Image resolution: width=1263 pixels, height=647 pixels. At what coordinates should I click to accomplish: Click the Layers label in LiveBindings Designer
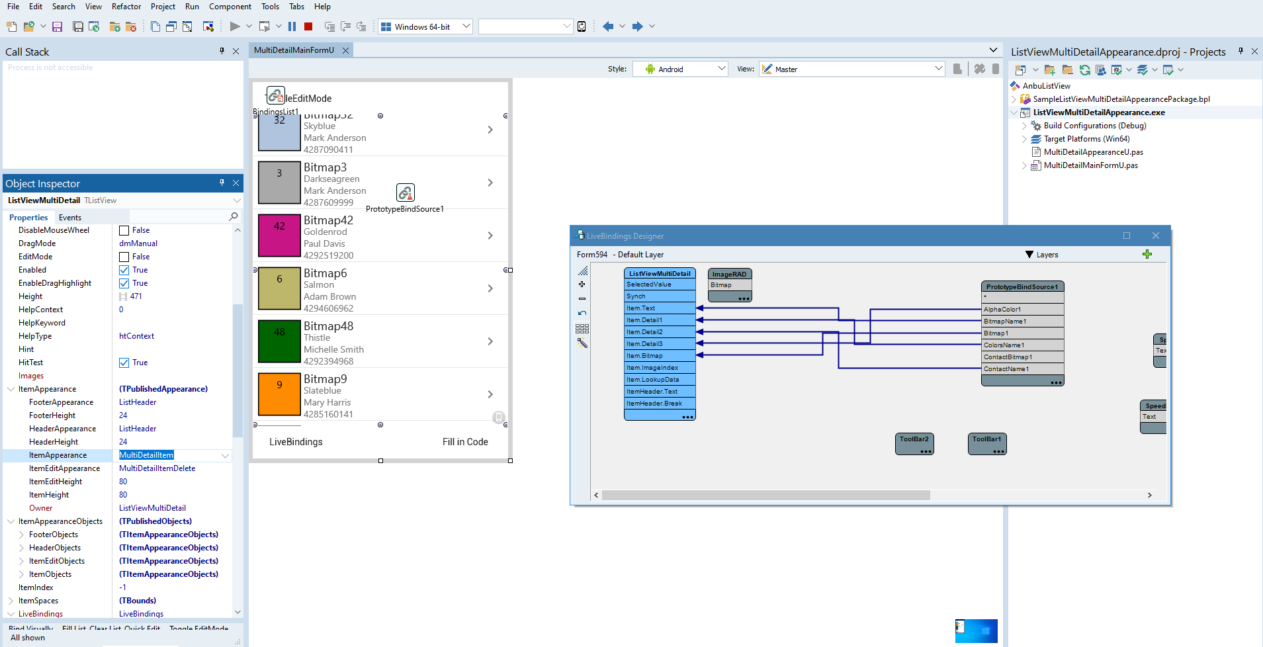(1047, 255)
